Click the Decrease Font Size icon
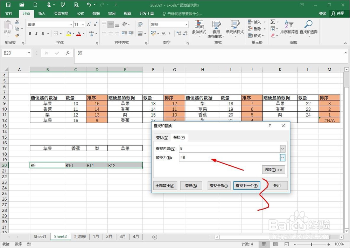Screen dimensions: 350x248 coord(95,25)
